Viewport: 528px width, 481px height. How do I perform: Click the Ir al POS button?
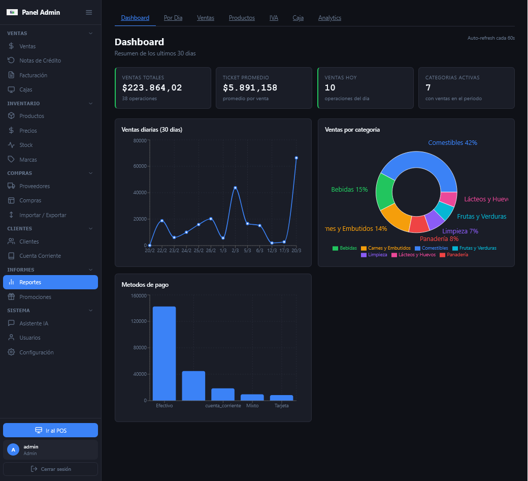point(50,430)
